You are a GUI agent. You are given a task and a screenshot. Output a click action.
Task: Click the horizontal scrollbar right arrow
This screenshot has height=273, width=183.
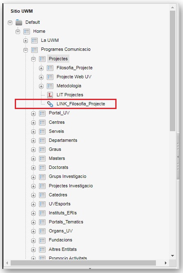click(166, 263)
